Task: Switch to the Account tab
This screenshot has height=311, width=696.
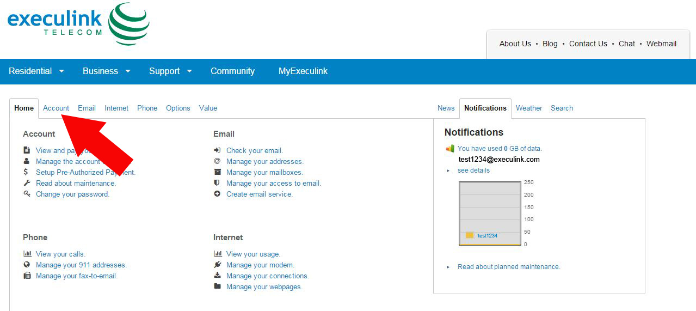Action: pos(56,108)
